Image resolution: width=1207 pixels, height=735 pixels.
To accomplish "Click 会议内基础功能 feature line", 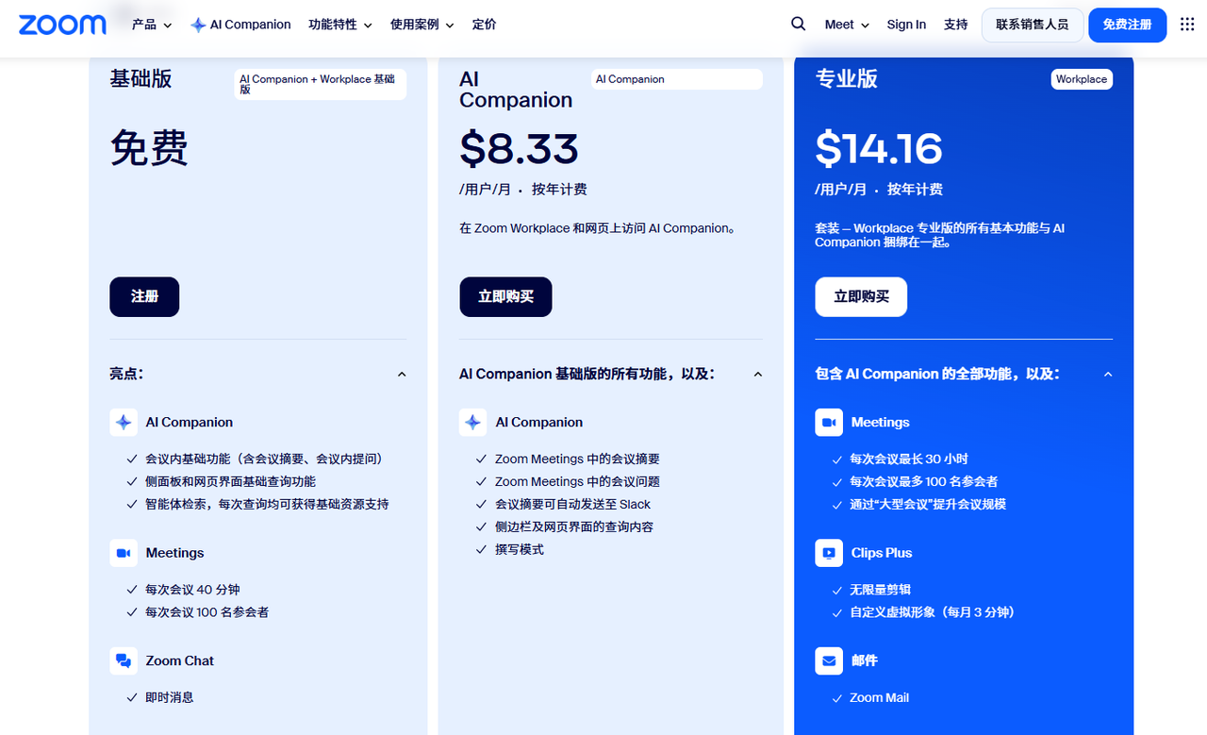I will (265, 459).
